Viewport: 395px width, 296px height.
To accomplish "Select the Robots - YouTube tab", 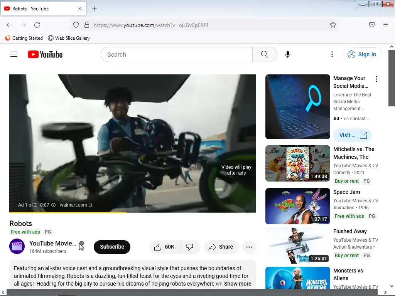I will pos(43,8).
